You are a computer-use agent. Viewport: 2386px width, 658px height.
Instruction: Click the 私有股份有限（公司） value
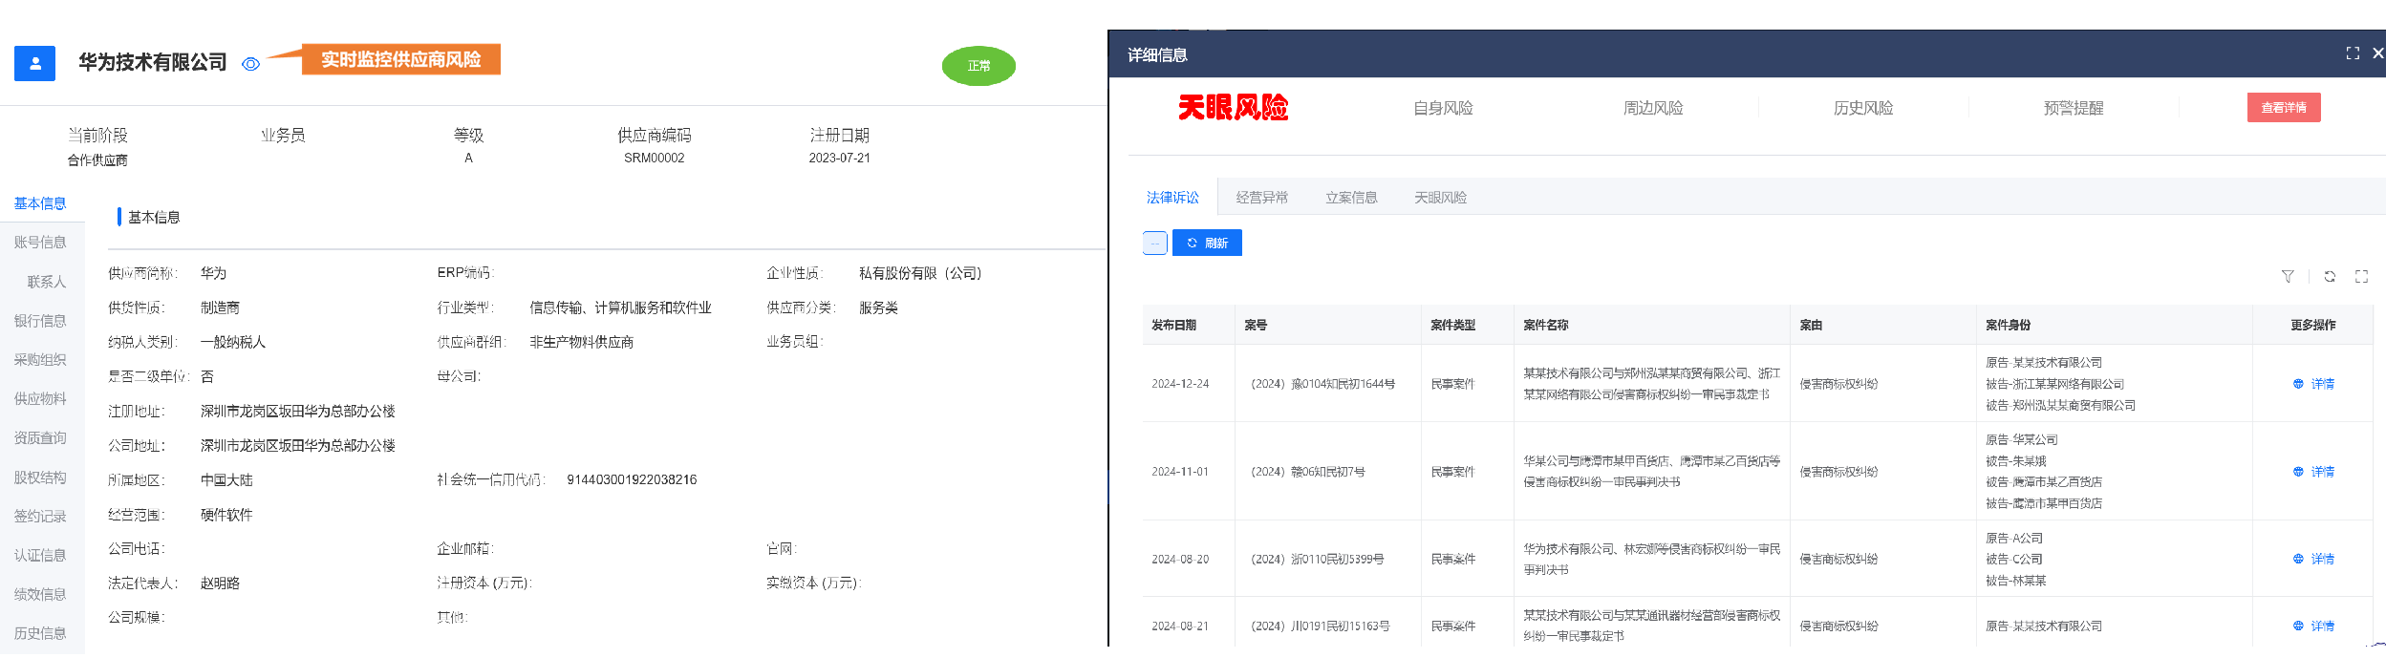coord(920,273)
